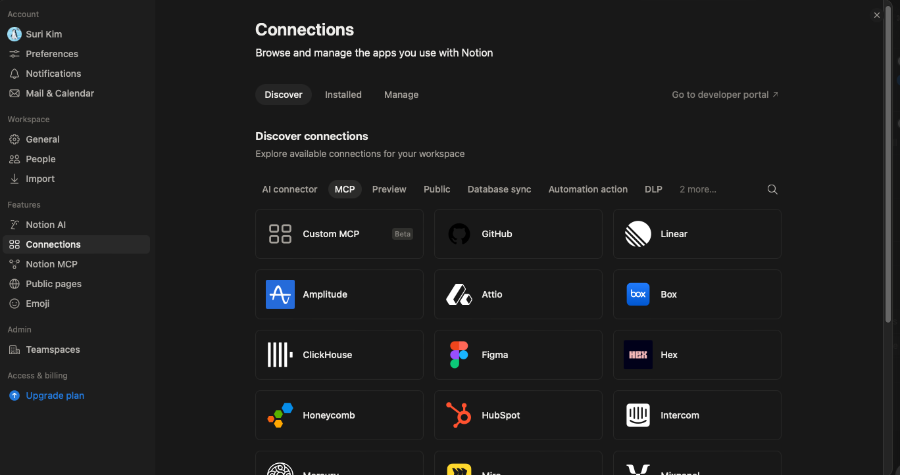
Task: Click the ClickHouse logo icon
Action: coord(280,355)
